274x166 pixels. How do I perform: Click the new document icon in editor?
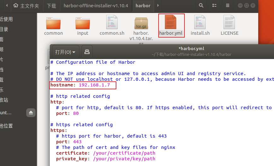click(x=87, y=52)
